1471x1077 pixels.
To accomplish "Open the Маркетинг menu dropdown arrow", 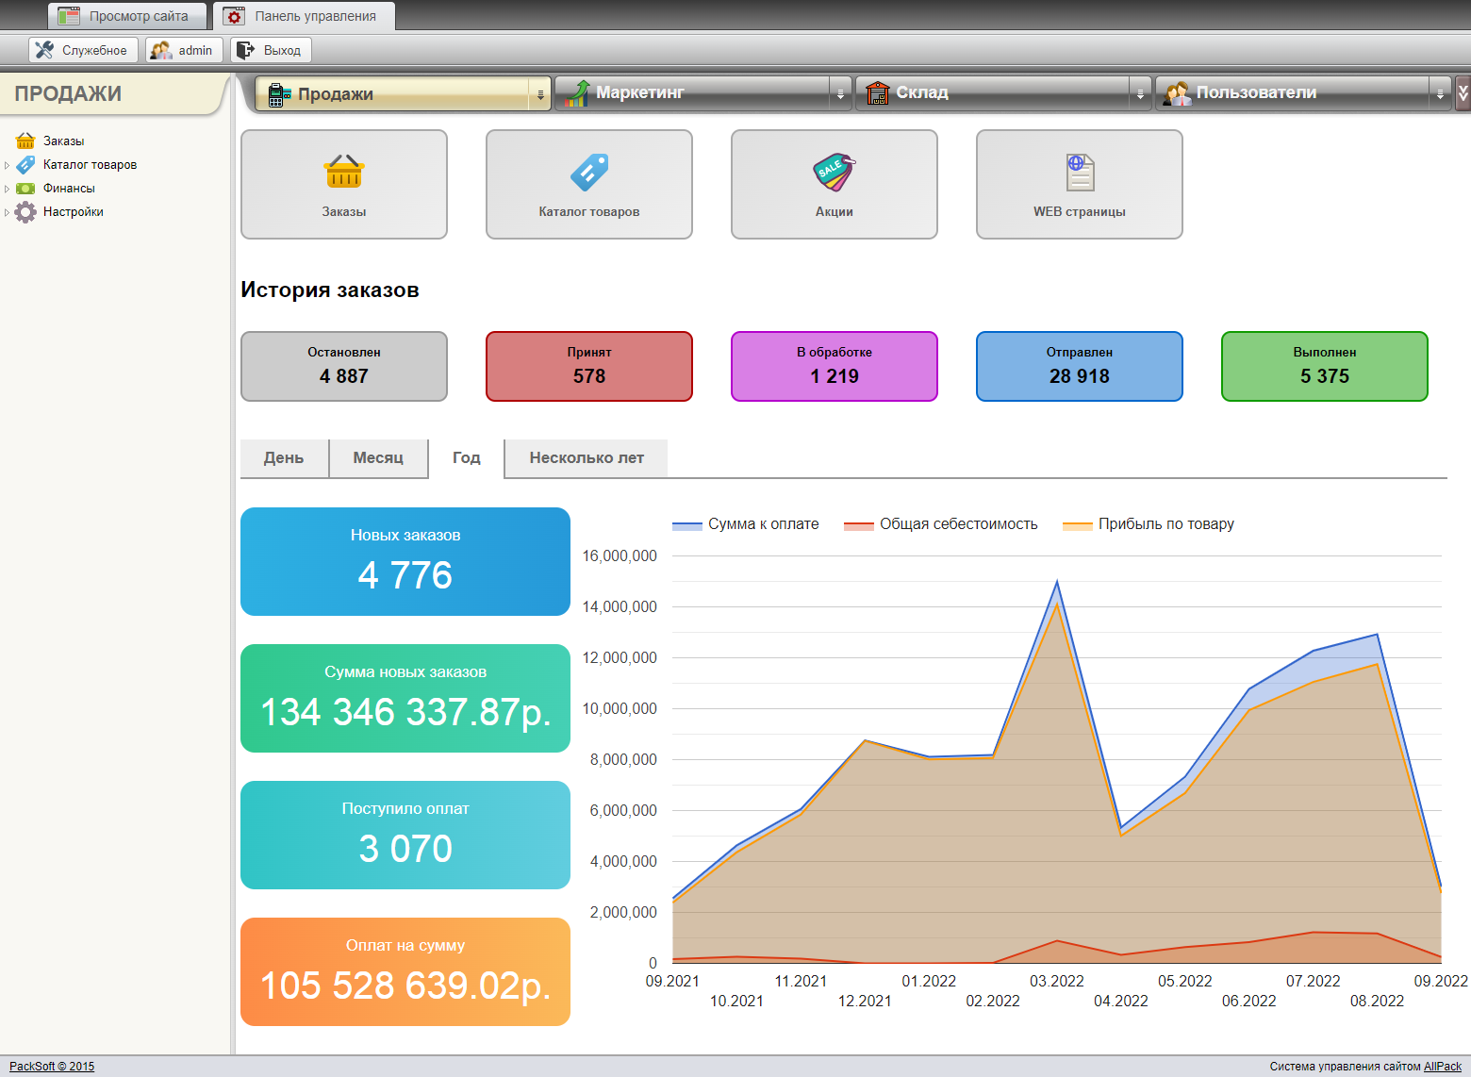I will point(840,94).
